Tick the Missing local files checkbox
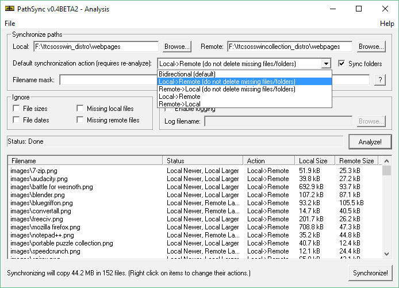The image size is (399, 288). coord(80,109)
